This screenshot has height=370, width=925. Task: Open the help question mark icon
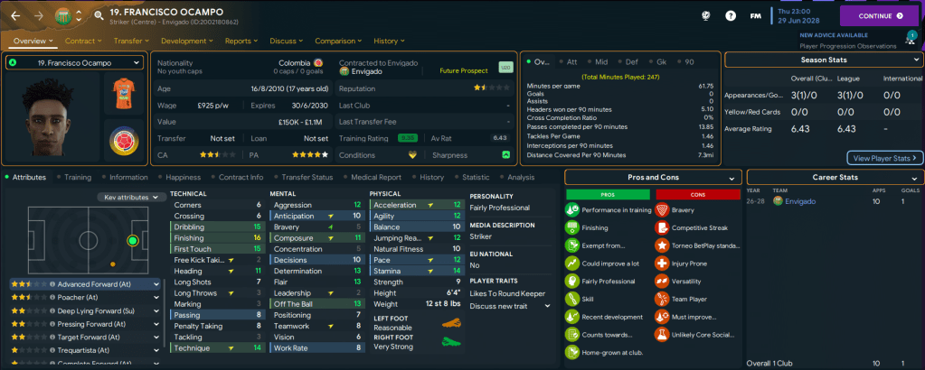pos(731,16)
